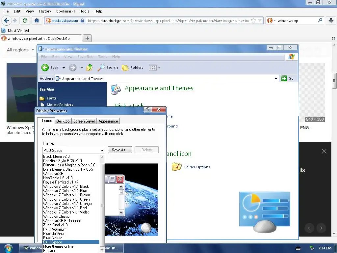Click the taskbar clock showing 2:14 PM
Viewport: 337px width, 253px height.
coord(325,248)
